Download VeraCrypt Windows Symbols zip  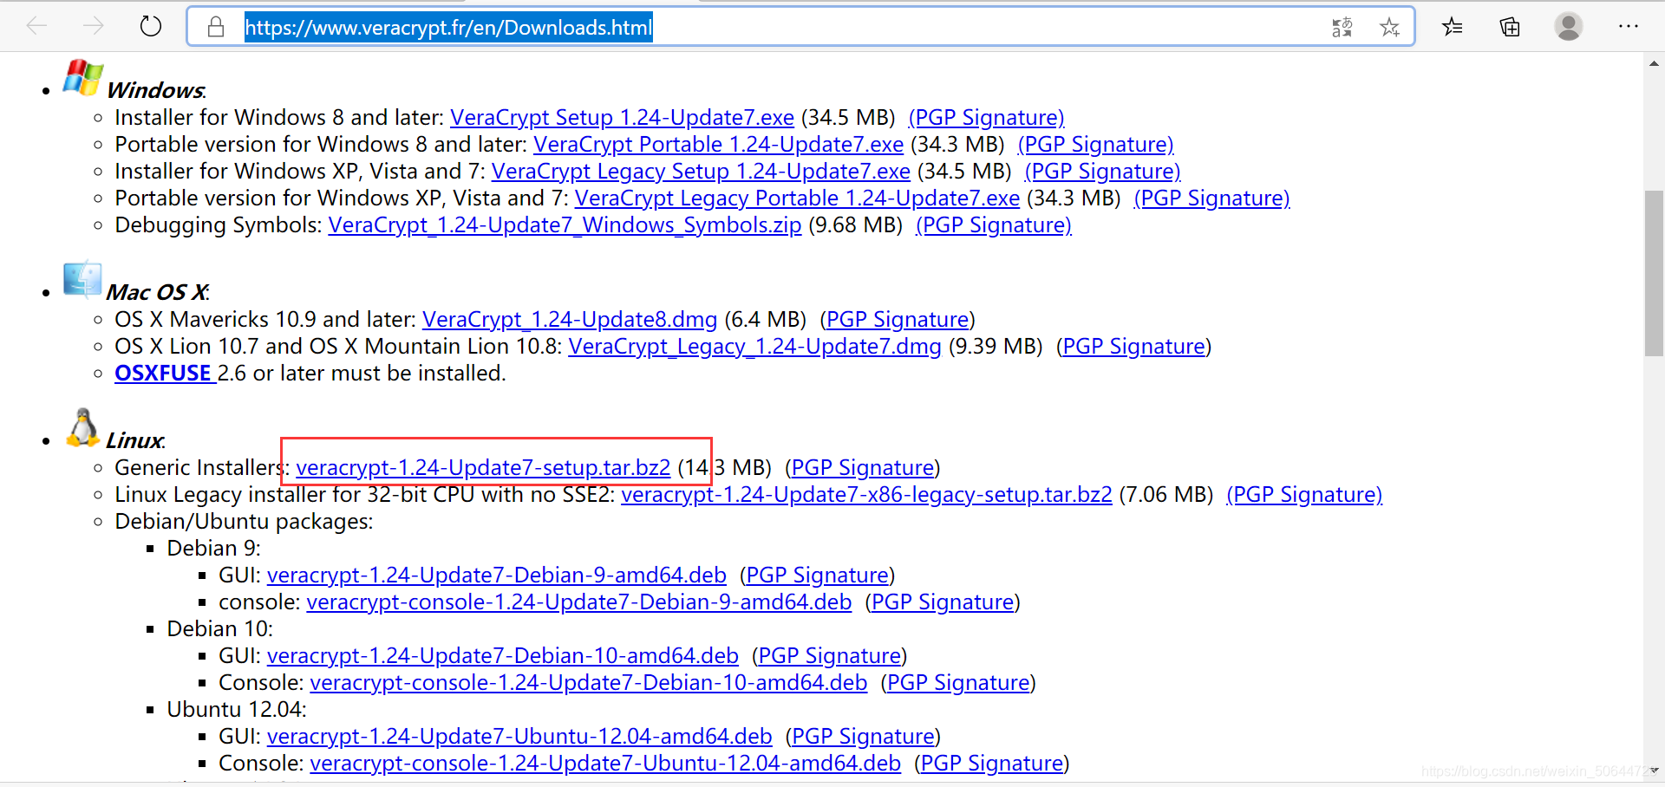click(565, 225)
